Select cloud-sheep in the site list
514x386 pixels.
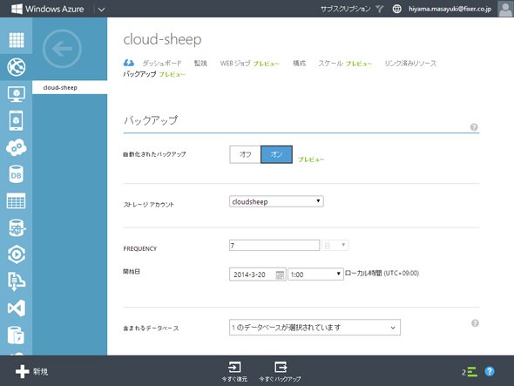click(x=70, y=87)
